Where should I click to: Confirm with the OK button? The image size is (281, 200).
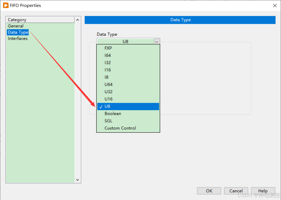[209, 191]
